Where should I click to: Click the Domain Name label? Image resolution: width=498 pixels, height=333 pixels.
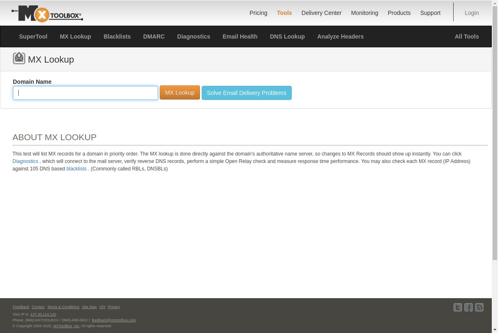click(32, 82)
